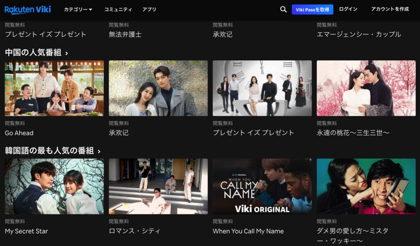Open the Go Ahead thumbnail
The image size is (420, 246).
[54, 88]
